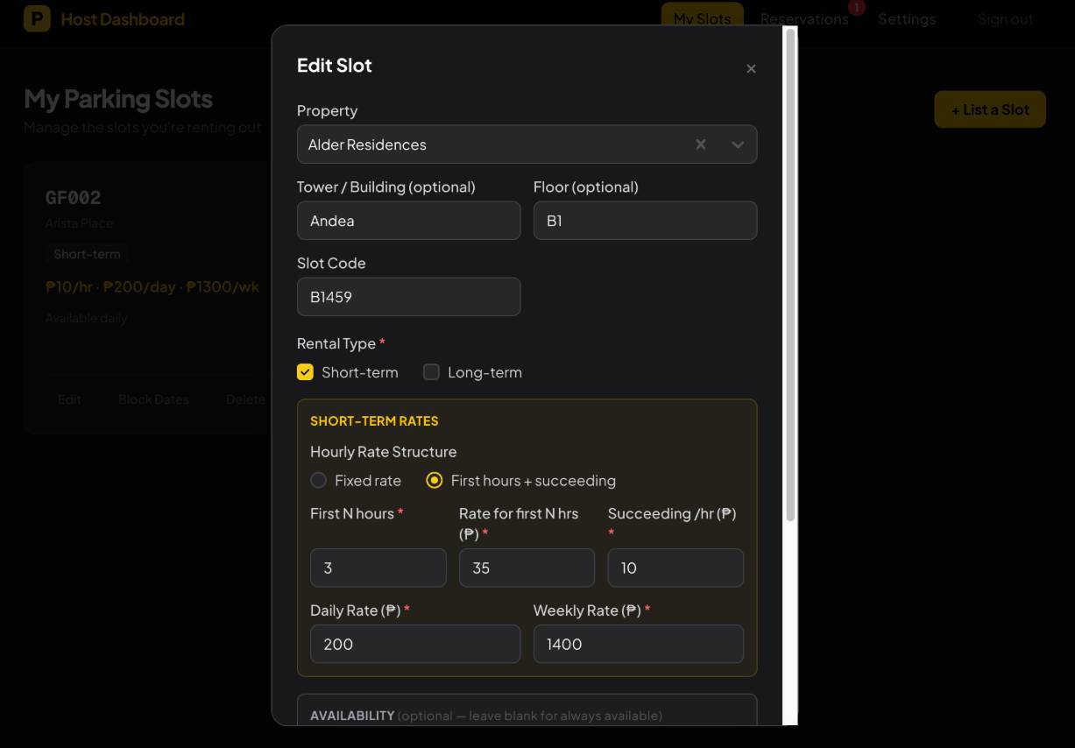Enable the Long-term rental type checkbox
The height and width of the screenshot is (748, 1075).
coord(431,372)
